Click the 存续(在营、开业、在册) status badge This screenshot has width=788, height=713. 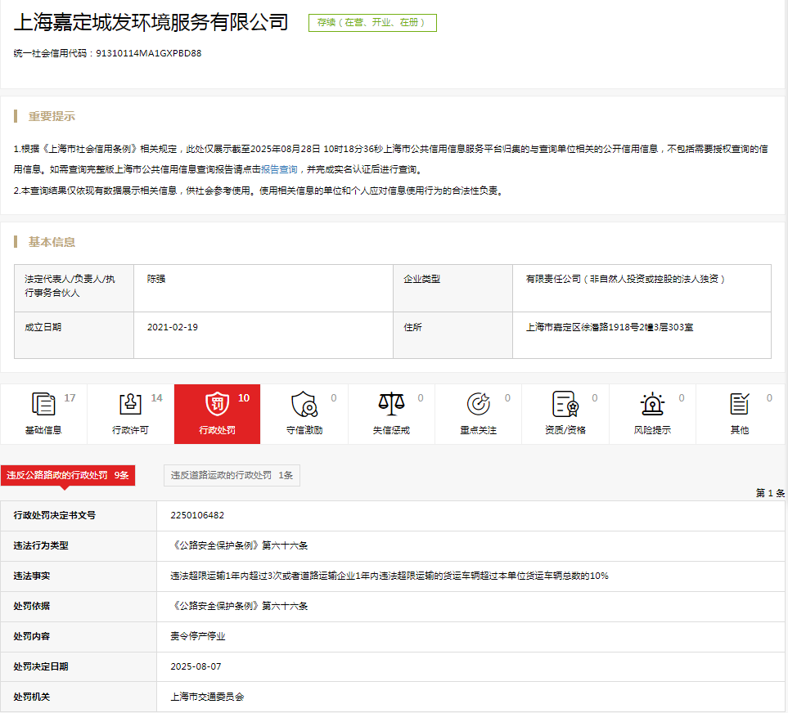(372, 23)
